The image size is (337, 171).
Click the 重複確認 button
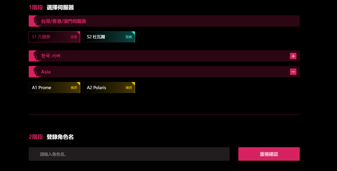(x=269, y=154)
